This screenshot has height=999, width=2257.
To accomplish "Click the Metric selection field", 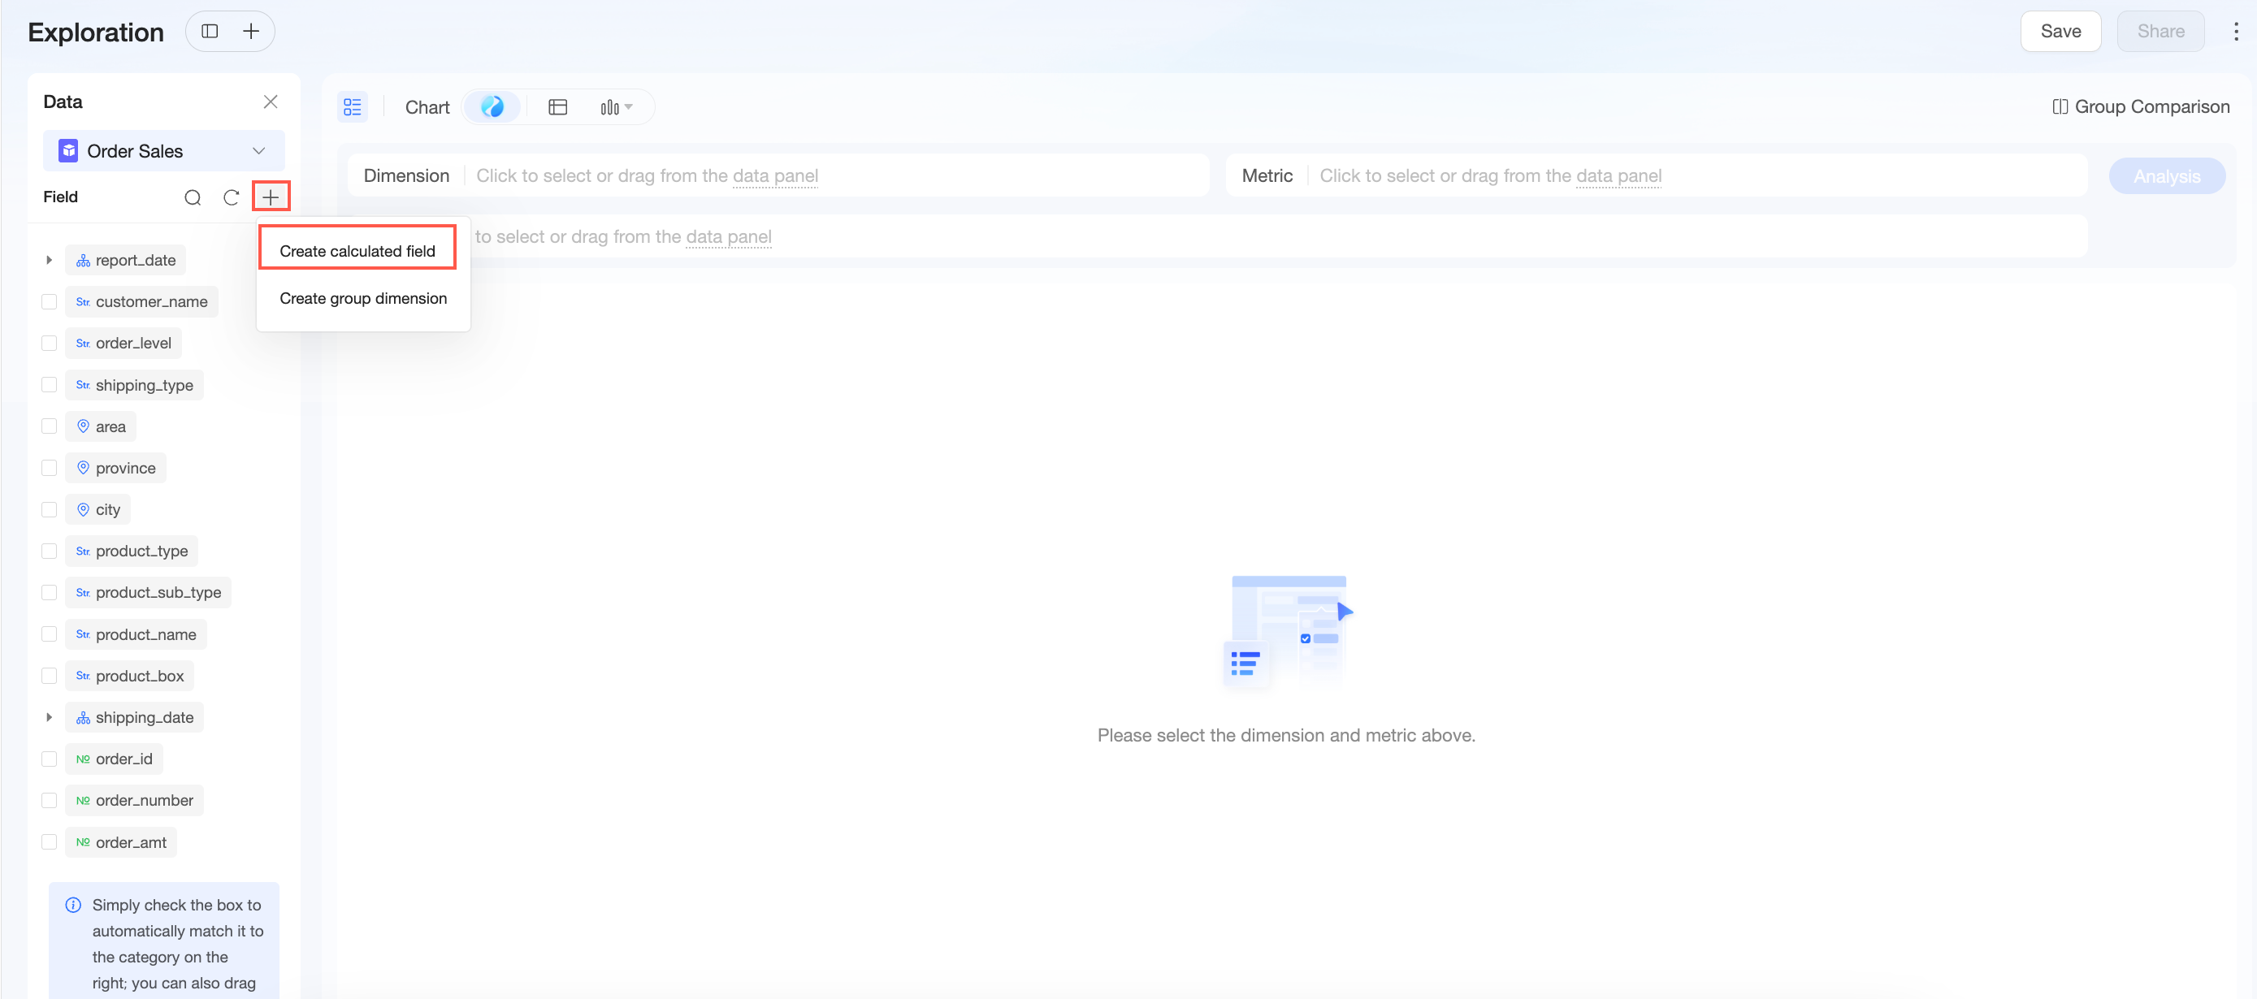I will (x=1655, y=176).
